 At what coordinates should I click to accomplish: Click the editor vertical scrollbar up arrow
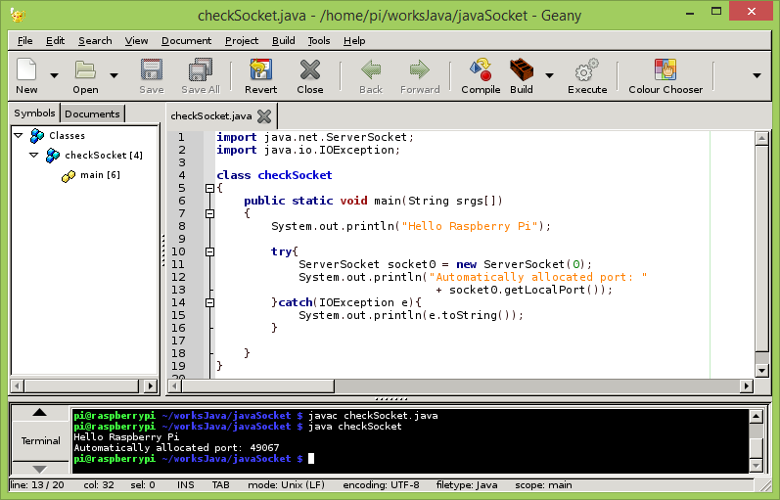click(761, 138)
